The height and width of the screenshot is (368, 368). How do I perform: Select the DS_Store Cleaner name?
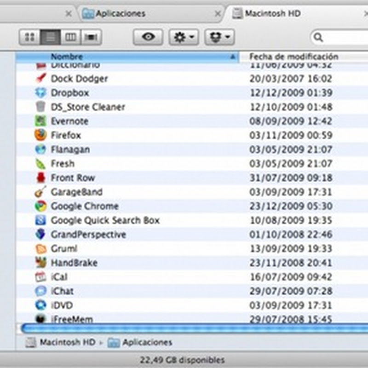pyautogui.click(x=88, y=107)
